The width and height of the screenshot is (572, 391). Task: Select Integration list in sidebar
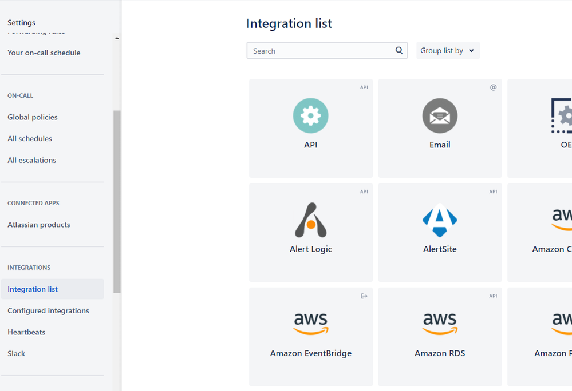(x=53, y=289)
